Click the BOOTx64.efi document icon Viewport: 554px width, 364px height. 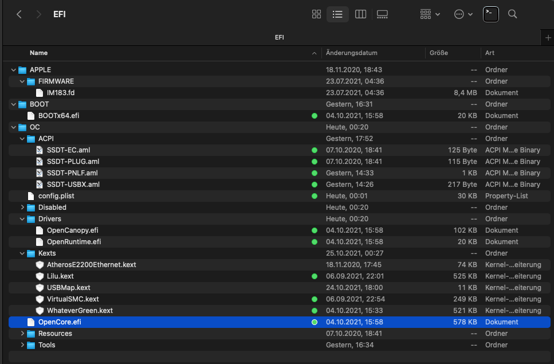[x=31, y=116]
